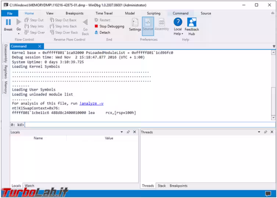The image size is (277, 198).
Task: Click the !analyze -v link
Action: coord(91,103)
